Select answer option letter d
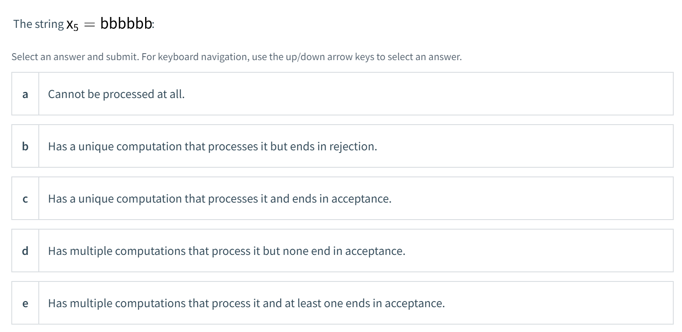Viewport: 682px width, 332px height. pyautogui.click(x=25, y=251)
